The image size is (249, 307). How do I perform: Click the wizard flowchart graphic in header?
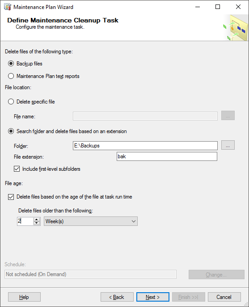click(235, 28)
